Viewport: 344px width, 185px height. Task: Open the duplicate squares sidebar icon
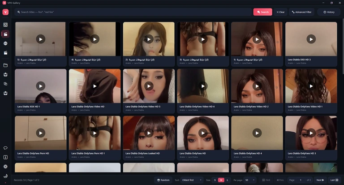coord(5,84)
